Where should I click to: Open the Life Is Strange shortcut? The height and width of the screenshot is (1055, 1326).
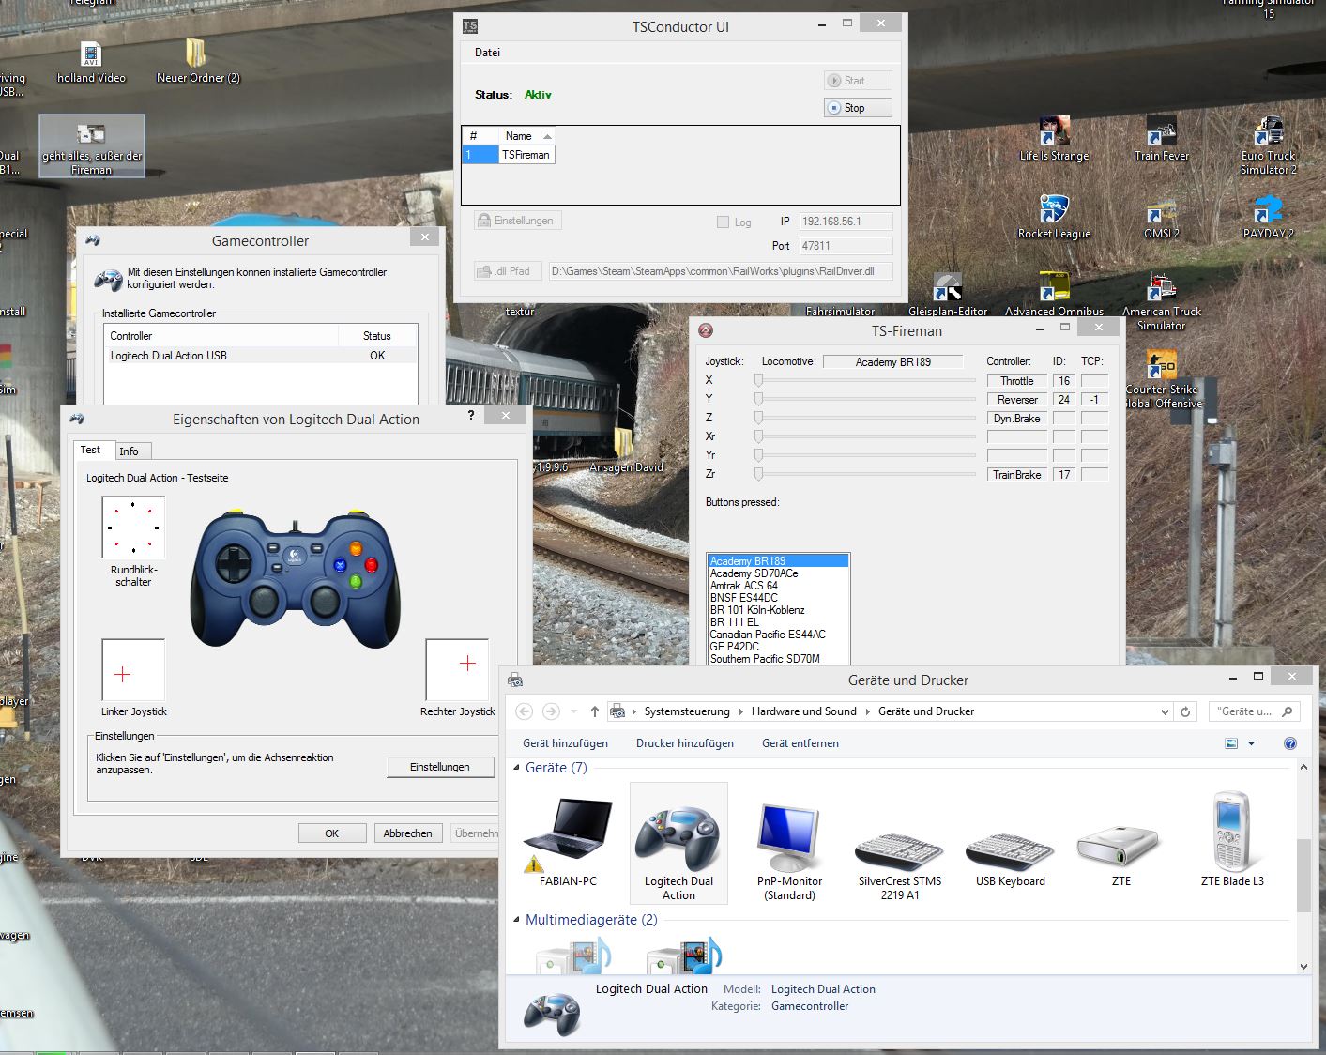1054,132
